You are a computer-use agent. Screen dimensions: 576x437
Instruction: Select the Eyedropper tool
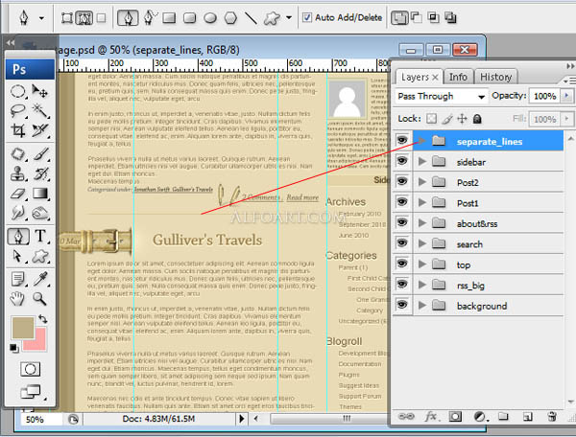coord(40,280)
